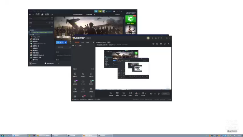Click Steam forward navigation arrow

[33, 14]
